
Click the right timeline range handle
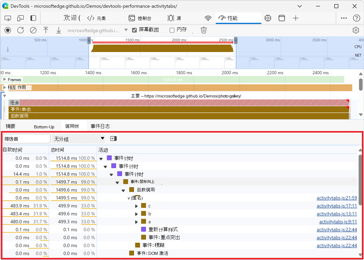(236, 40)
